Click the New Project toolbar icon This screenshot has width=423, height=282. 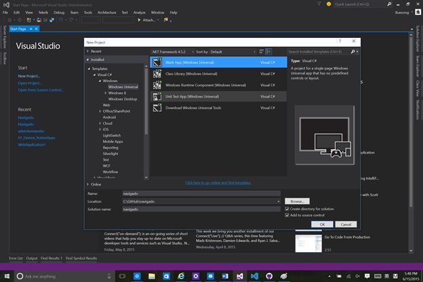29,20
